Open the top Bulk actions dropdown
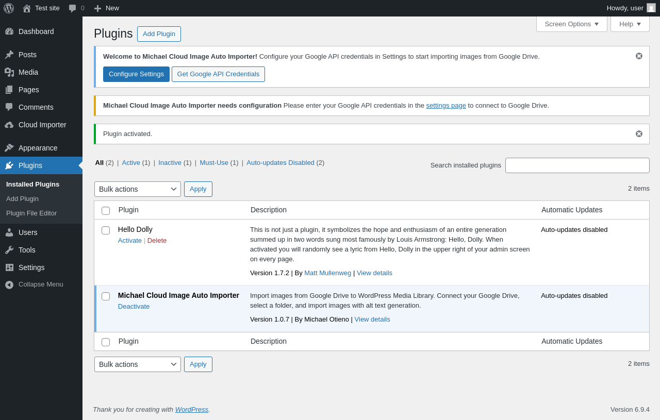Viewport: 660px width, 420px height. [x=137, y=189]
